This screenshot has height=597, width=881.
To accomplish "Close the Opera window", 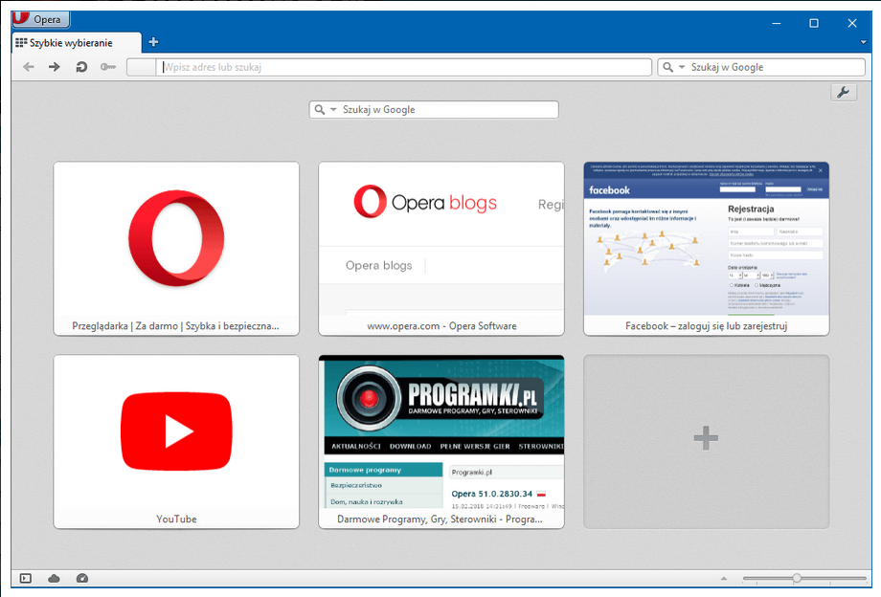I will [851, 23].
